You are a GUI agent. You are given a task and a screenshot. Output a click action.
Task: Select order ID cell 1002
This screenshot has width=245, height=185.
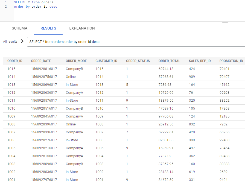click(11, 172)
